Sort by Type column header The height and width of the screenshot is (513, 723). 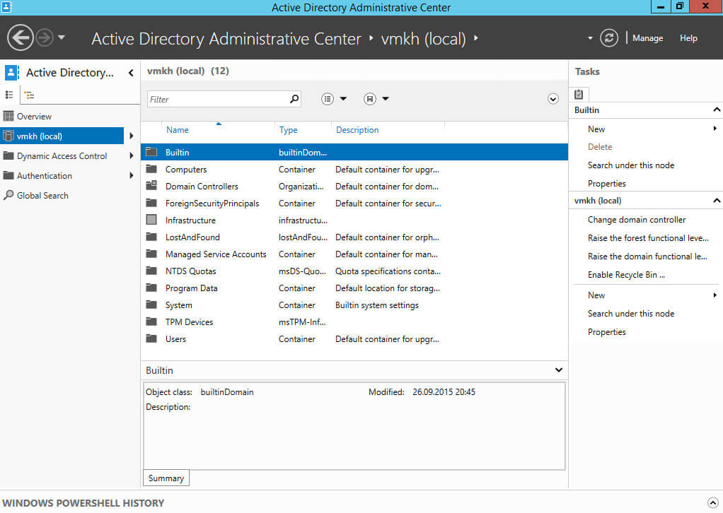click(288, 130)
